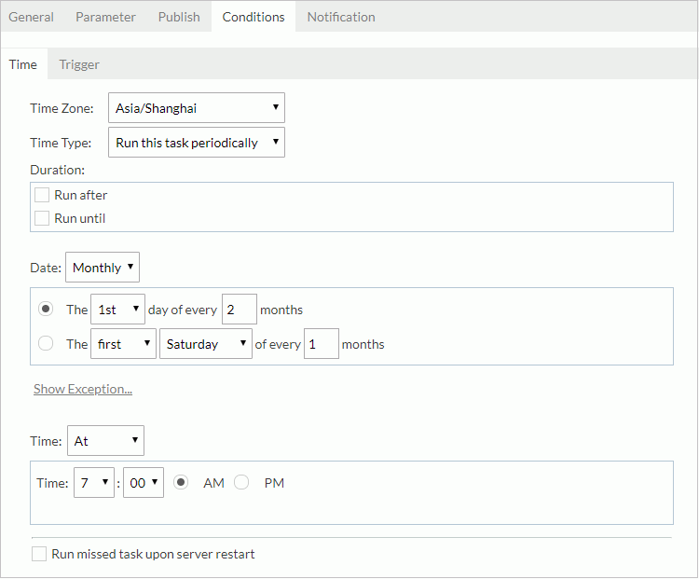699x579 pixels.
Task: Select the day-of-every-months radio button
Action: tap(46, 310)
